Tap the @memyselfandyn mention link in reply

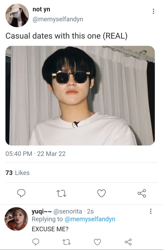90,219
